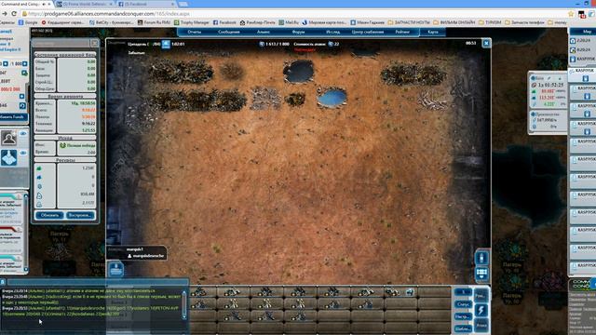Close the battle view window
The width and height of the screenshot is (596, 335).
(x=486, y=44)
